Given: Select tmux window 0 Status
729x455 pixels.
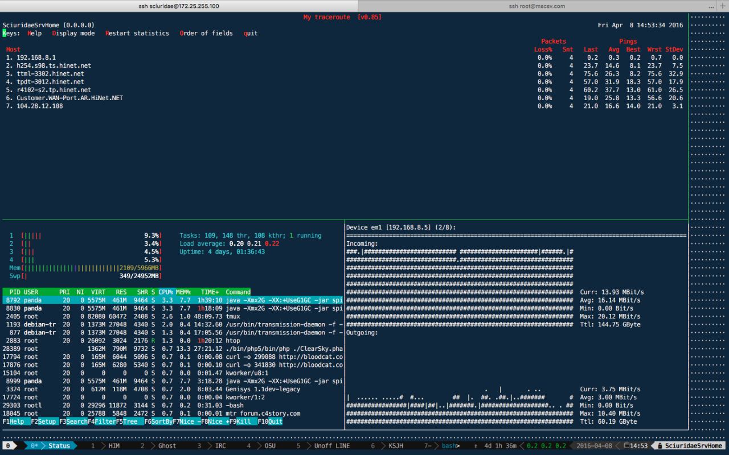Looking at the screenshot, I should [x=51, y=446].
